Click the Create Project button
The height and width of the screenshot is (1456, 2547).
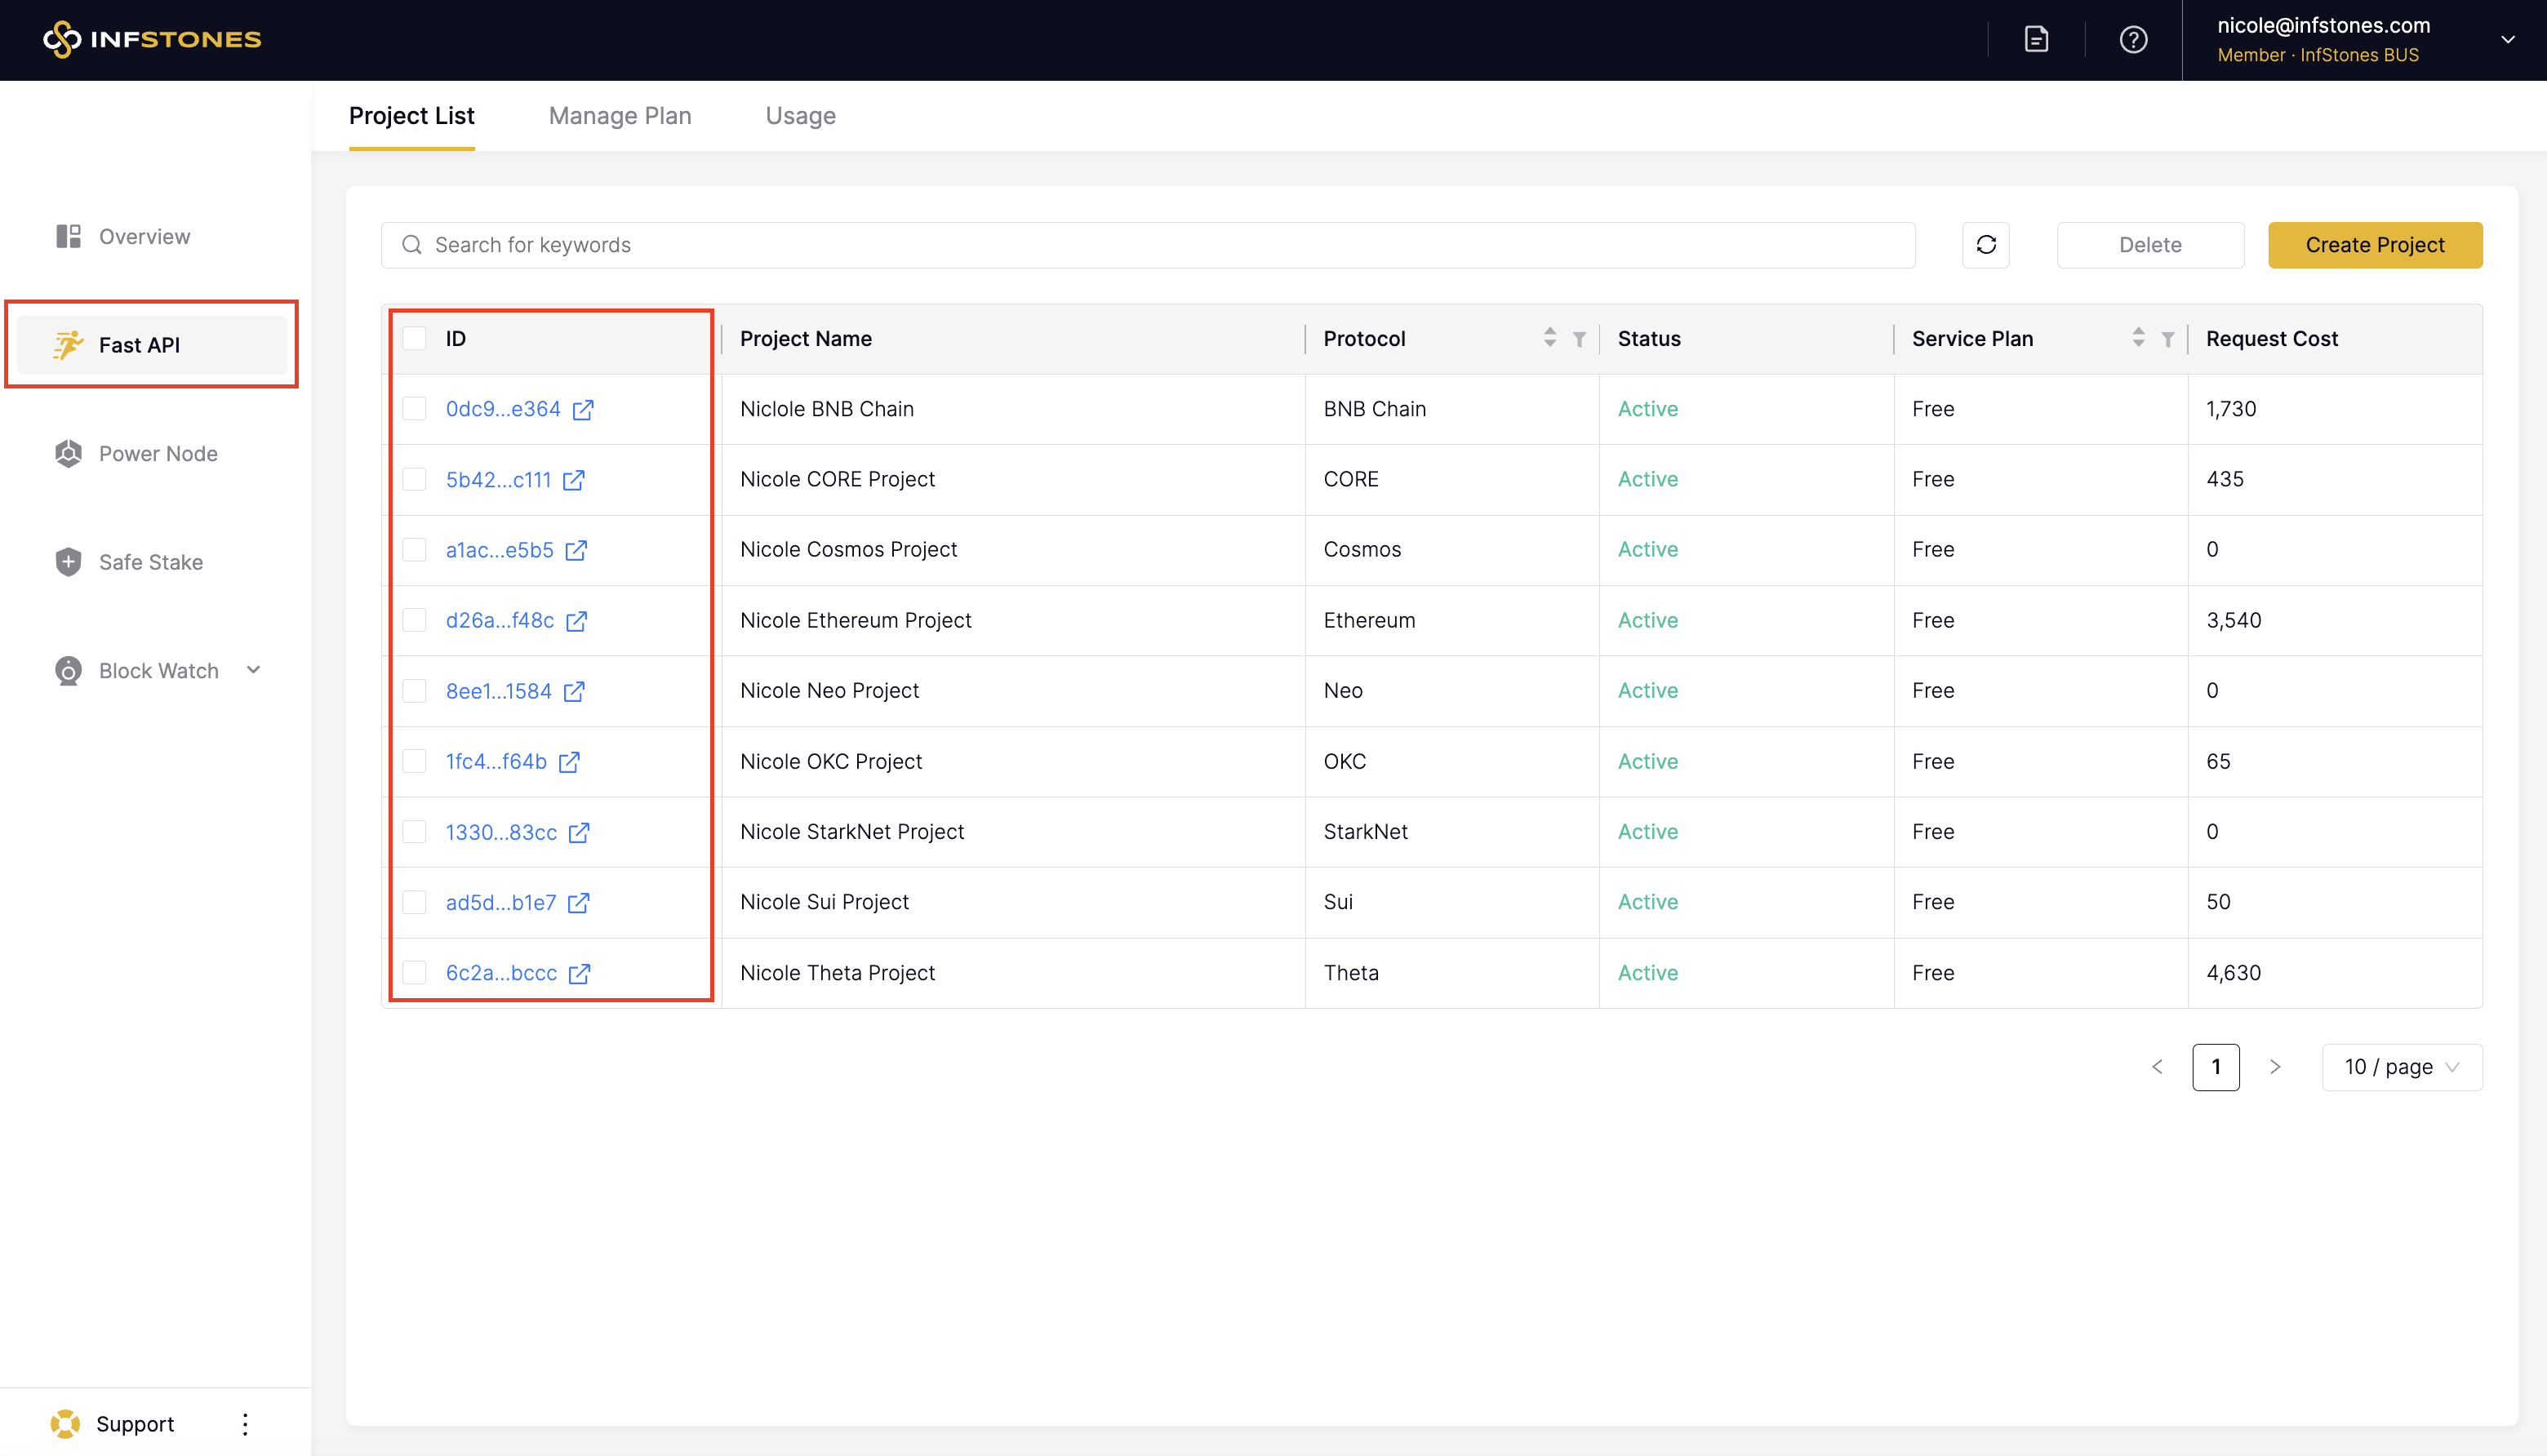[x=2374, y=245]
